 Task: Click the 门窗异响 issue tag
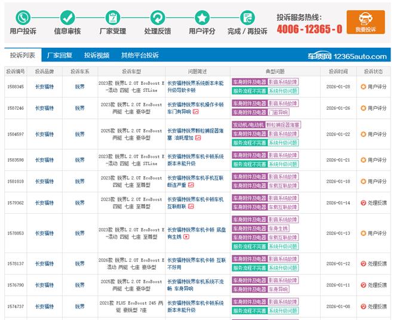279,112
